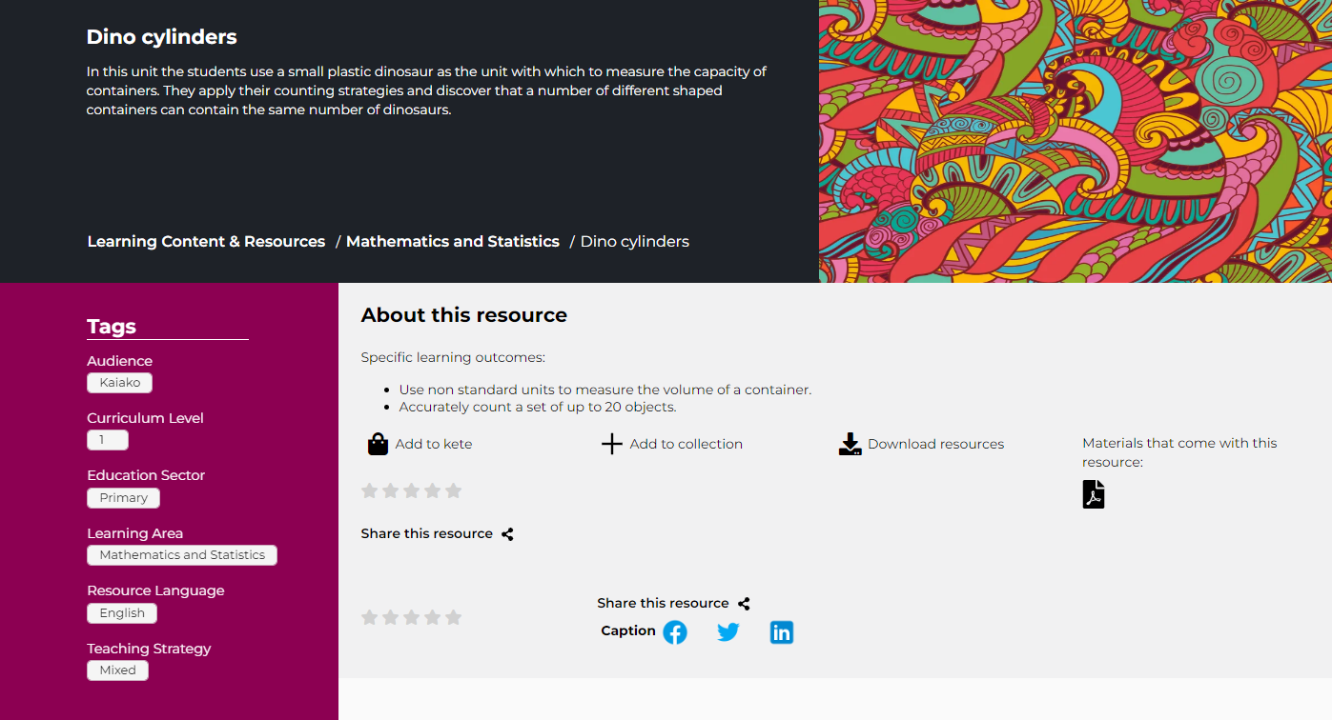Click share icon beside lower Share this resource
The width and height of the screenshot is (1332, 720).
[744, 604]
